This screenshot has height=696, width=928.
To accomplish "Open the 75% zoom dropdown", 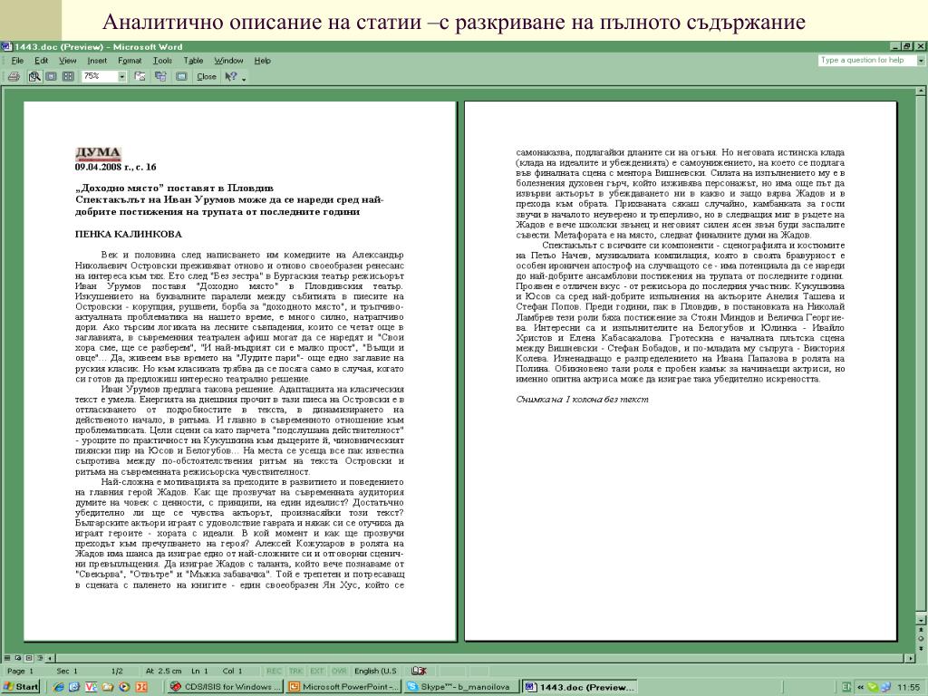I will [x=122, y=76].
